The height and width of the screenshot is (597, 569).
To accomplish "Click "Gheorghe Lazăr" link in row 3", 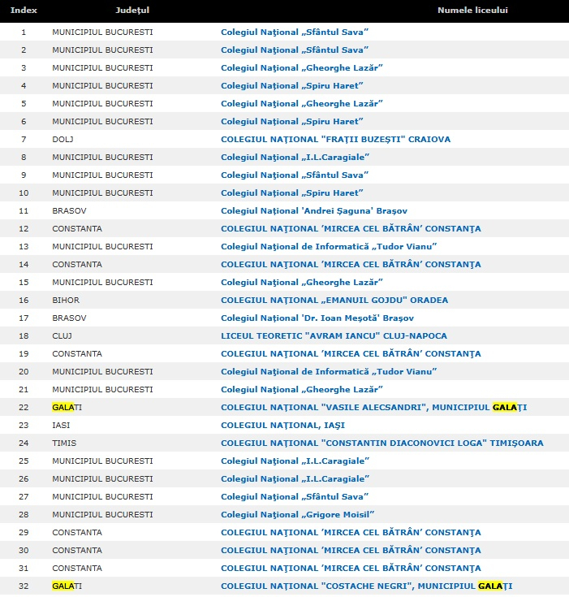I will 301,67.
